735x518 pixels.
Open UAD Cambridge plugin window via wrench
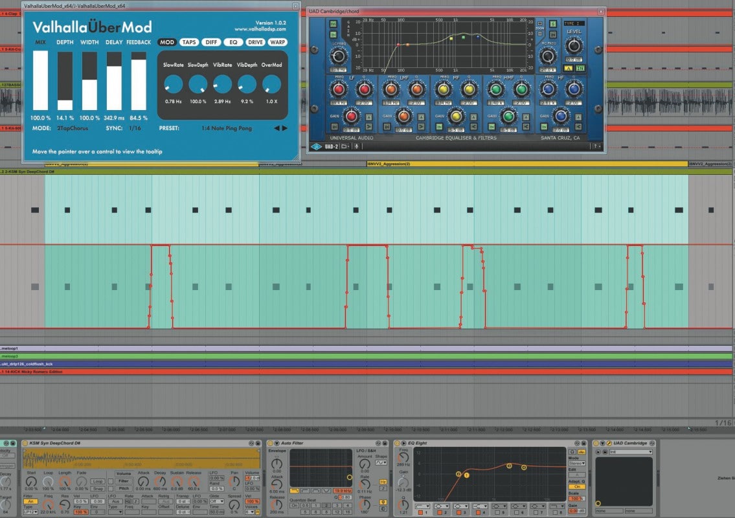609,443
